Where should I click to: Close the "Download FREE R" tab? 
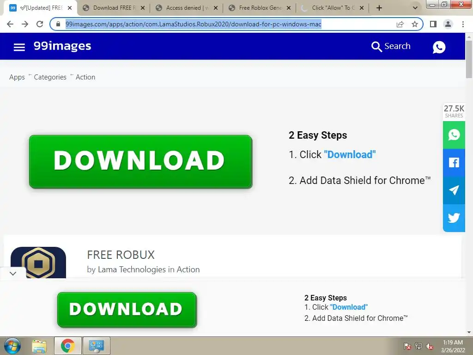pyautogui.click(x=143, y=8)
